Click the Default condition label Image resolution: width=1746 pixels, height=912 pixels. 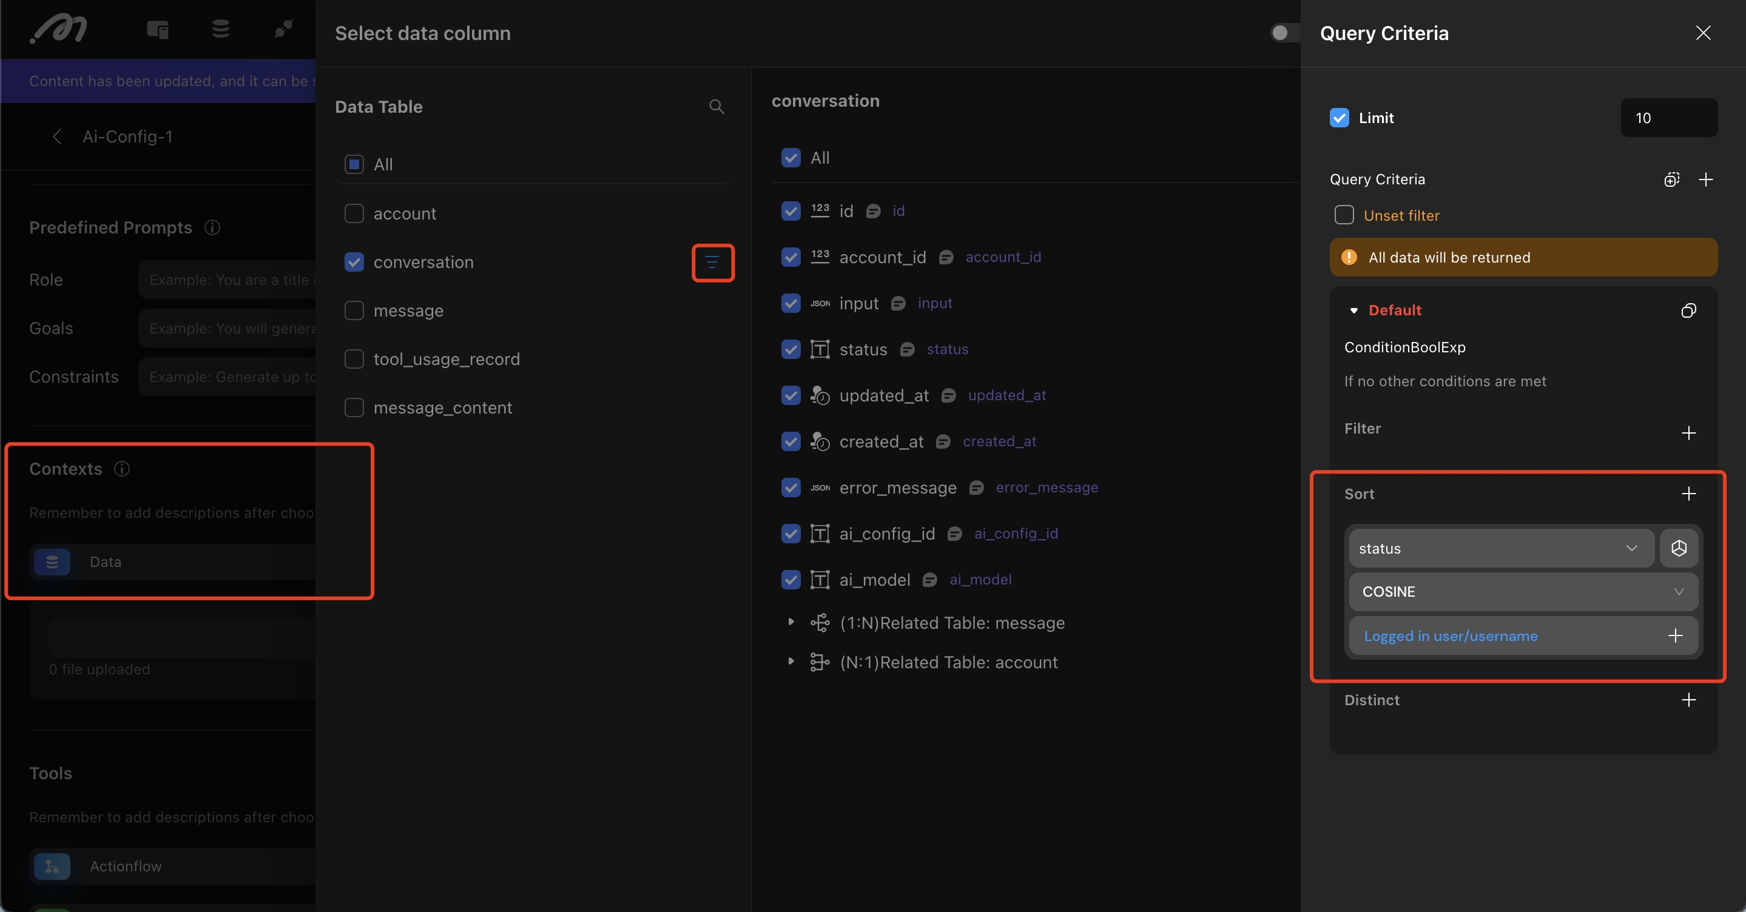click(1395, 310)
